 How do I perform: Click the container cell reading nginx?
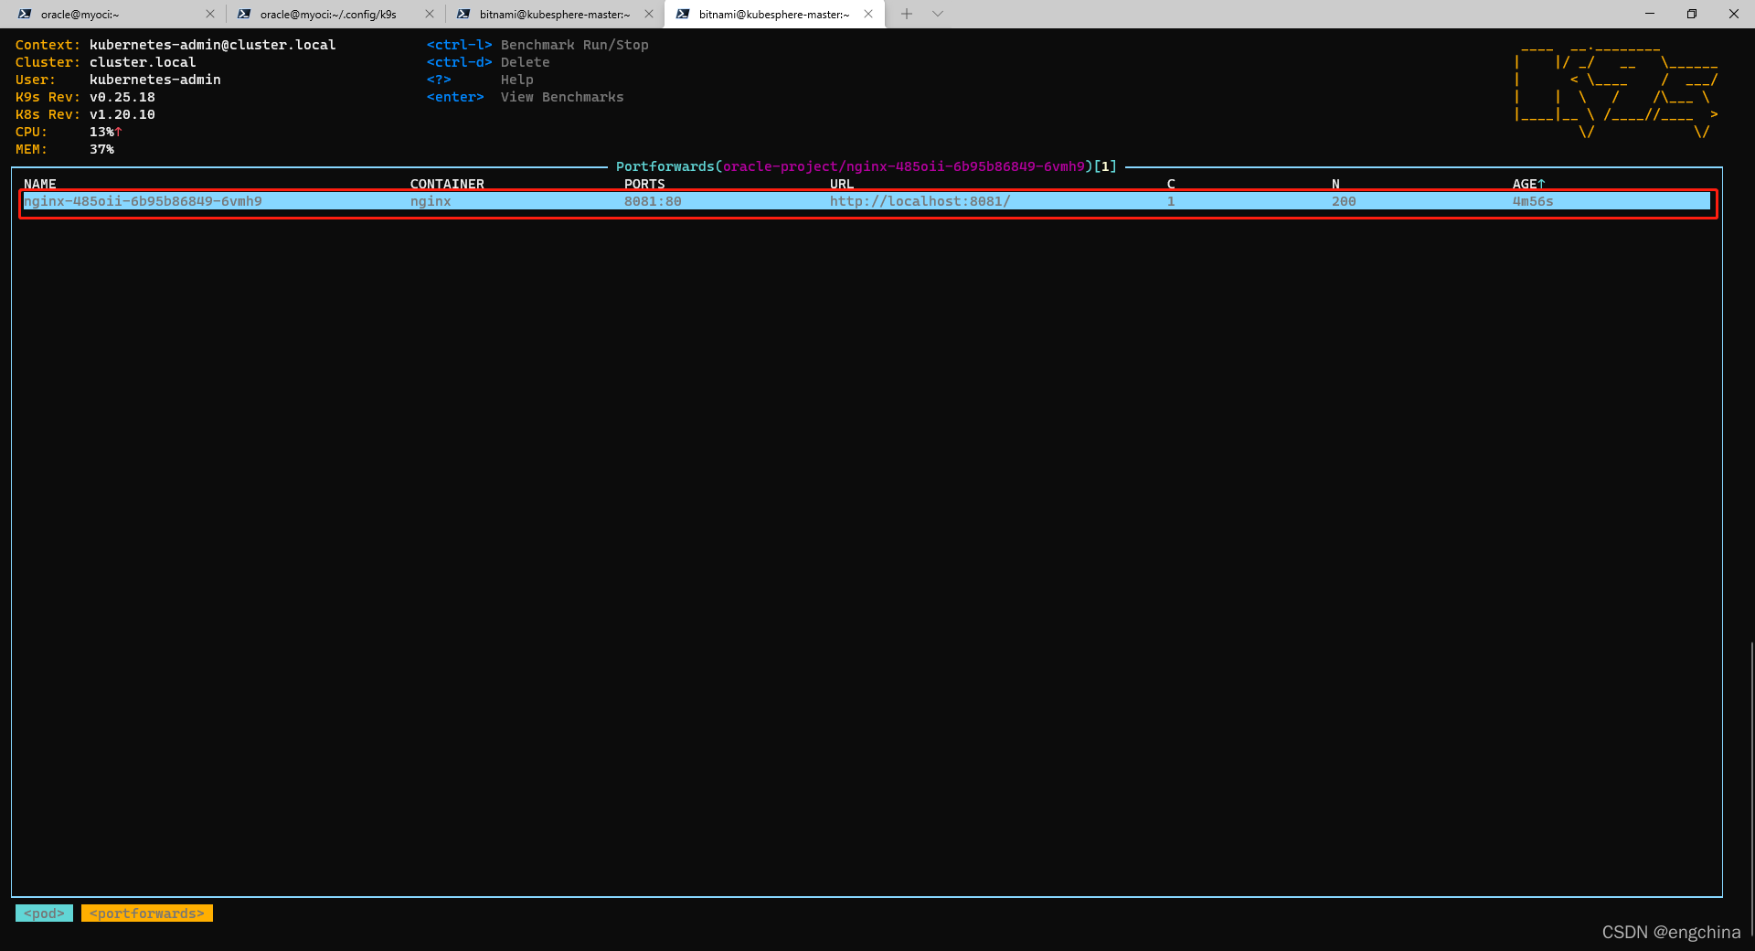pos(431,201)
